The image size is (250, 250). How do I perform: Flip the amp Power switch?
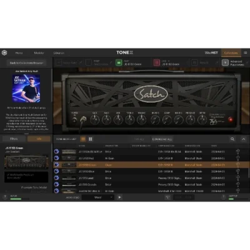74,120
